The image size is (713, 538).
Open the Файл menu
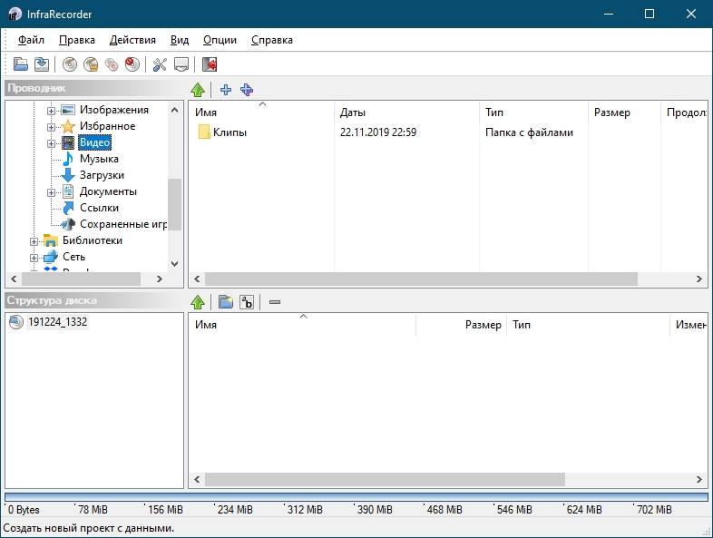click(x=31, y=40)
